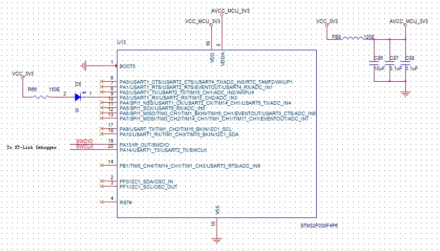Select ferrite bead FB8 inductor symbol
Screen dimensions: 440x251
tap(353, 38)
